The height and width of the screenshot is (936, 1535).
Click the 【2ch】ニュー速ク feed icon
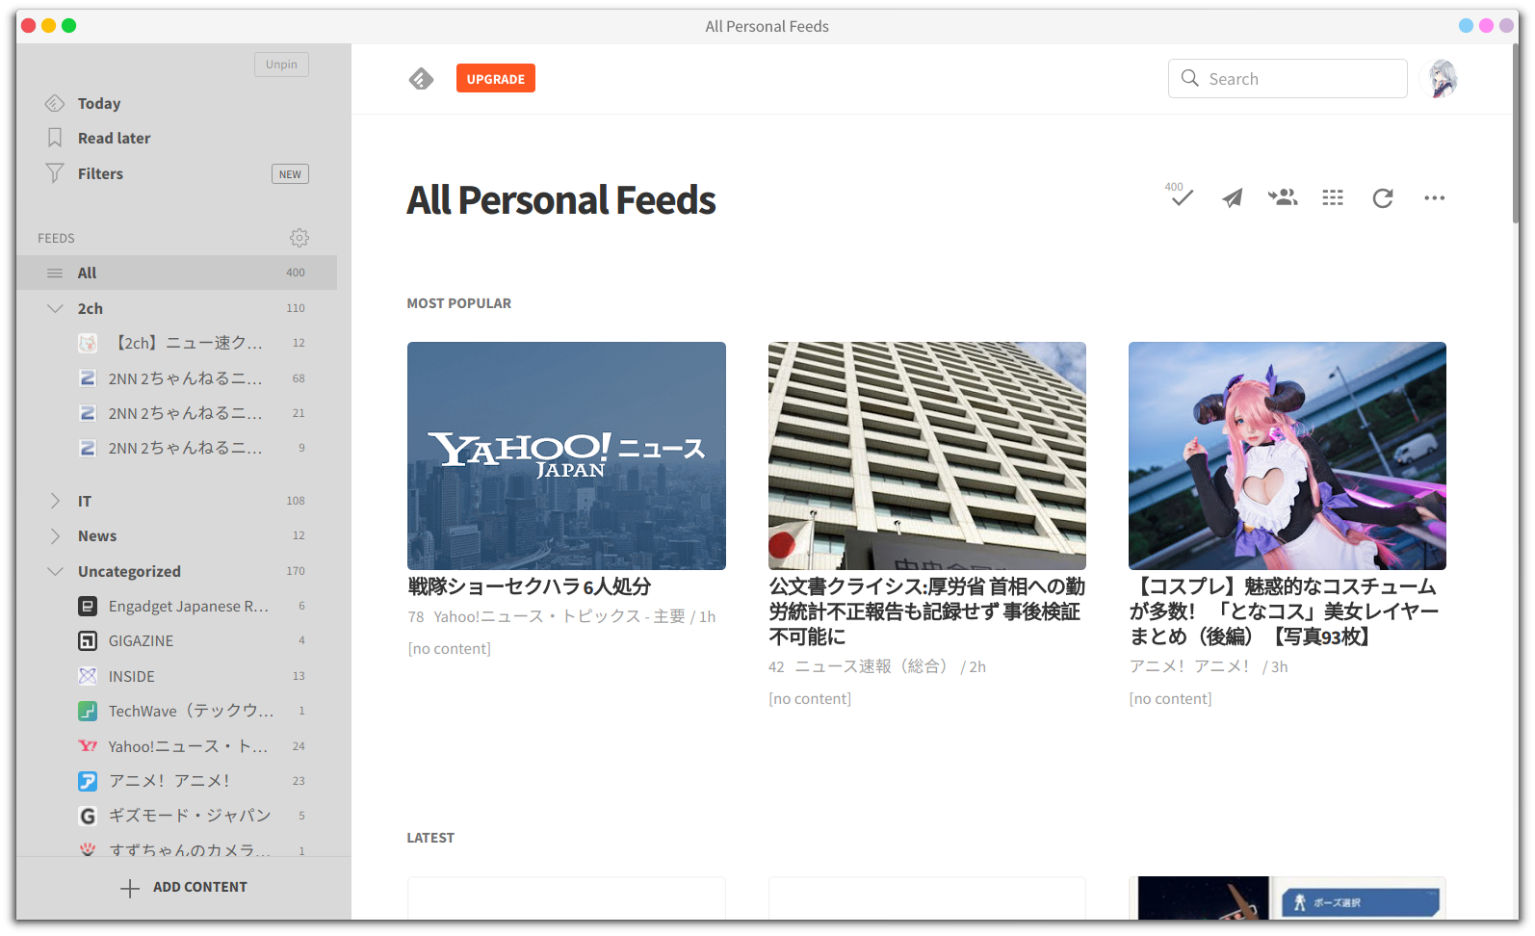88,343
